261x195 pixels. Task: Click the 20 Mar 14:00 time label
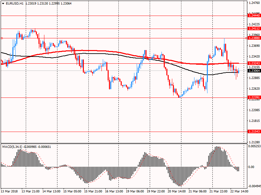tap(177, 191)
